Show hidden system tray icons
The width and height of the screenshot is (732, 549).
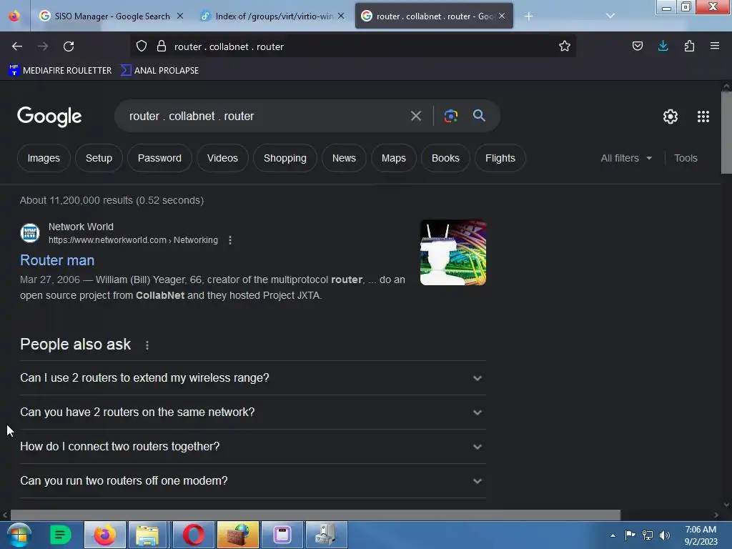click(x=613, y=535)
